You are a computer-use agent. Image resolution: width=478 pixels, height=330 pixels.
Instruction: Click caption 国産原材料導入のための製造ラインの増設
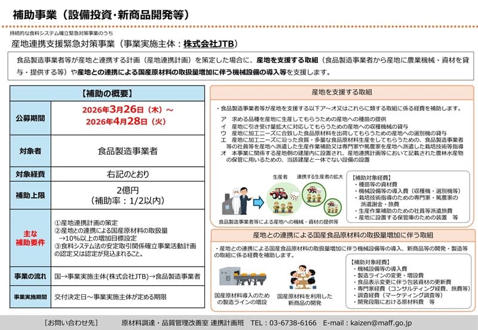pos(242,299)
